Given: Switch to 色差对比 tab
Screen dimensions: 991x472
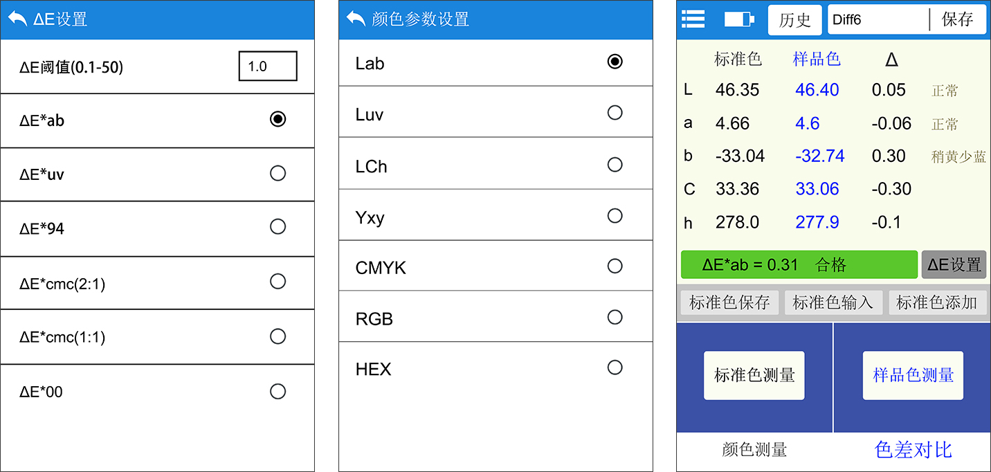Looking at the screenshot, I should point(913,450).
